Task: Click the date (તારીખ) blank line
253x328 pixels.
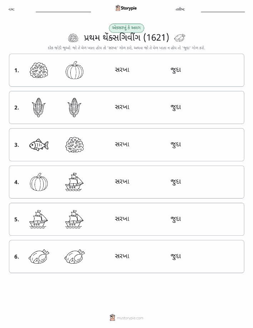Action: tap(223, 12)
